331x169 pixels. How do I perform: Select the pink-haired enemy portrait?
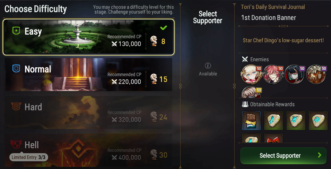click(x=273, y=74)
